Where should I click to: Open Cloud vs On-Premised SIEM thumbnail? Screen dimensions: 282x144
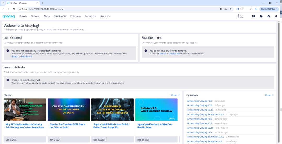click(x=68, y=110)
